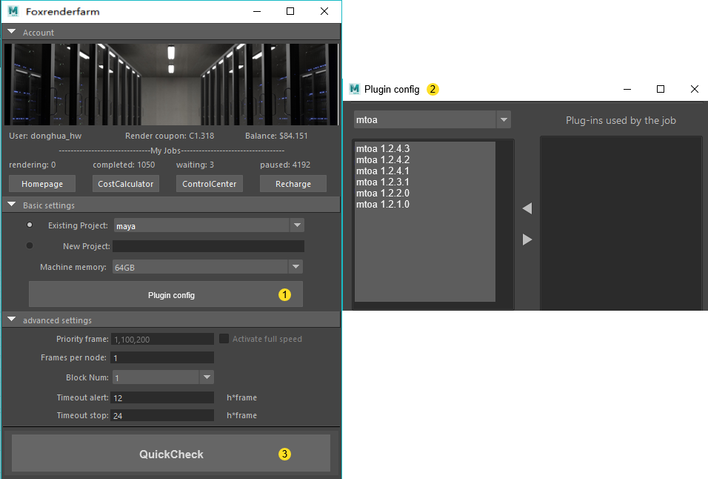Click the New Project input field
Viewport: 708px width, 479px height.
tap(208, 246)
